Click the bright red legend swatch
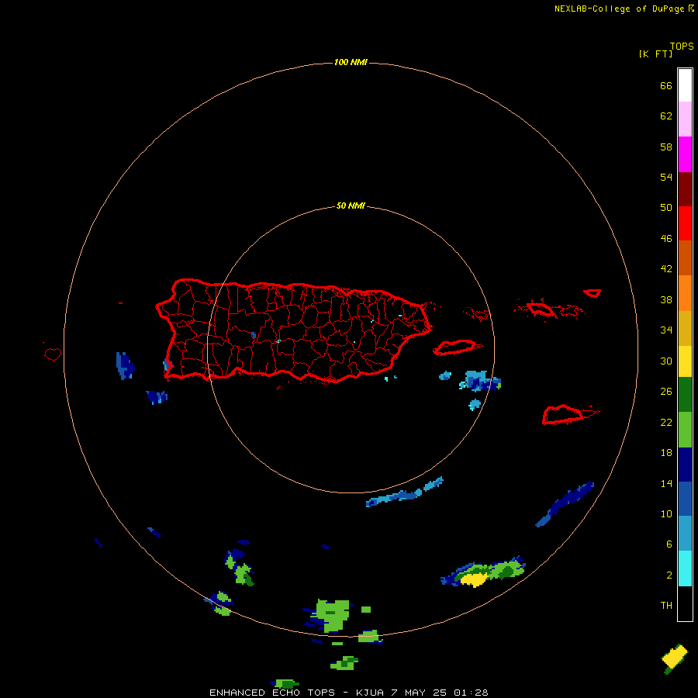The height and width of the screenshot is (698, 698). pos(685,223)
